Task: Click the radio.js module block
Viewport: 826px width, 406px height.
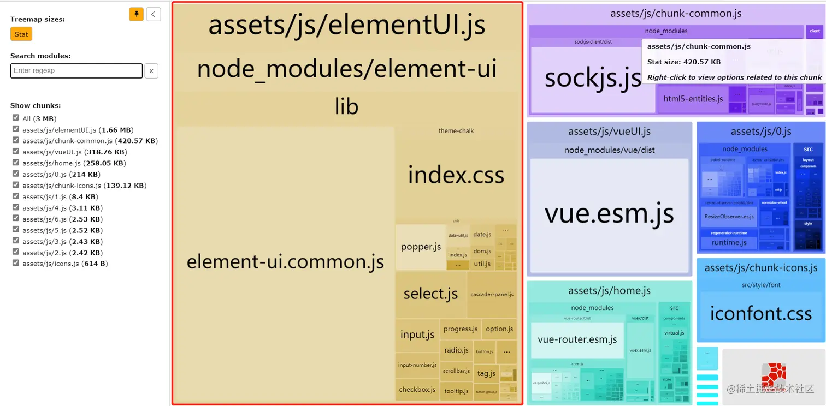Action: 456,350
